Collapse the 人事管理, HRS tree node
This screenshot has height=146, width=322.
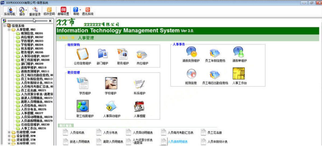click(x=9, y=30)
